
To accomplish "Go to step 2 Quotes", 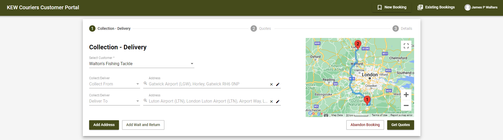I will pos(261,28).
